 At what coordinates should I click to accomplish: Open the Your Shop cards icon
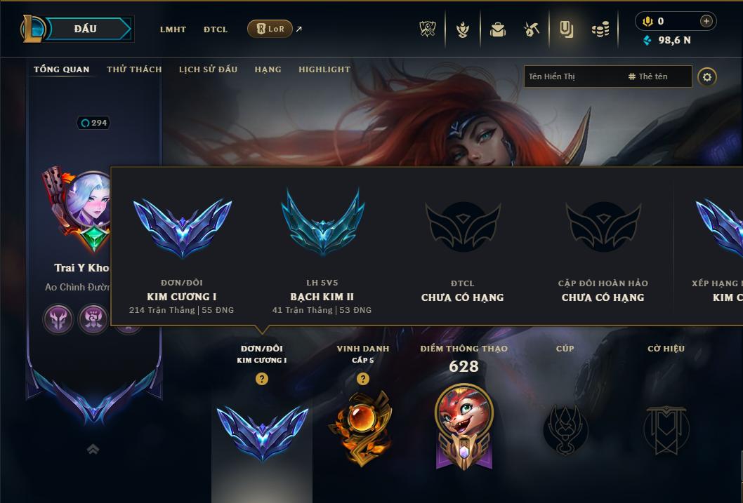click(566, 29)
